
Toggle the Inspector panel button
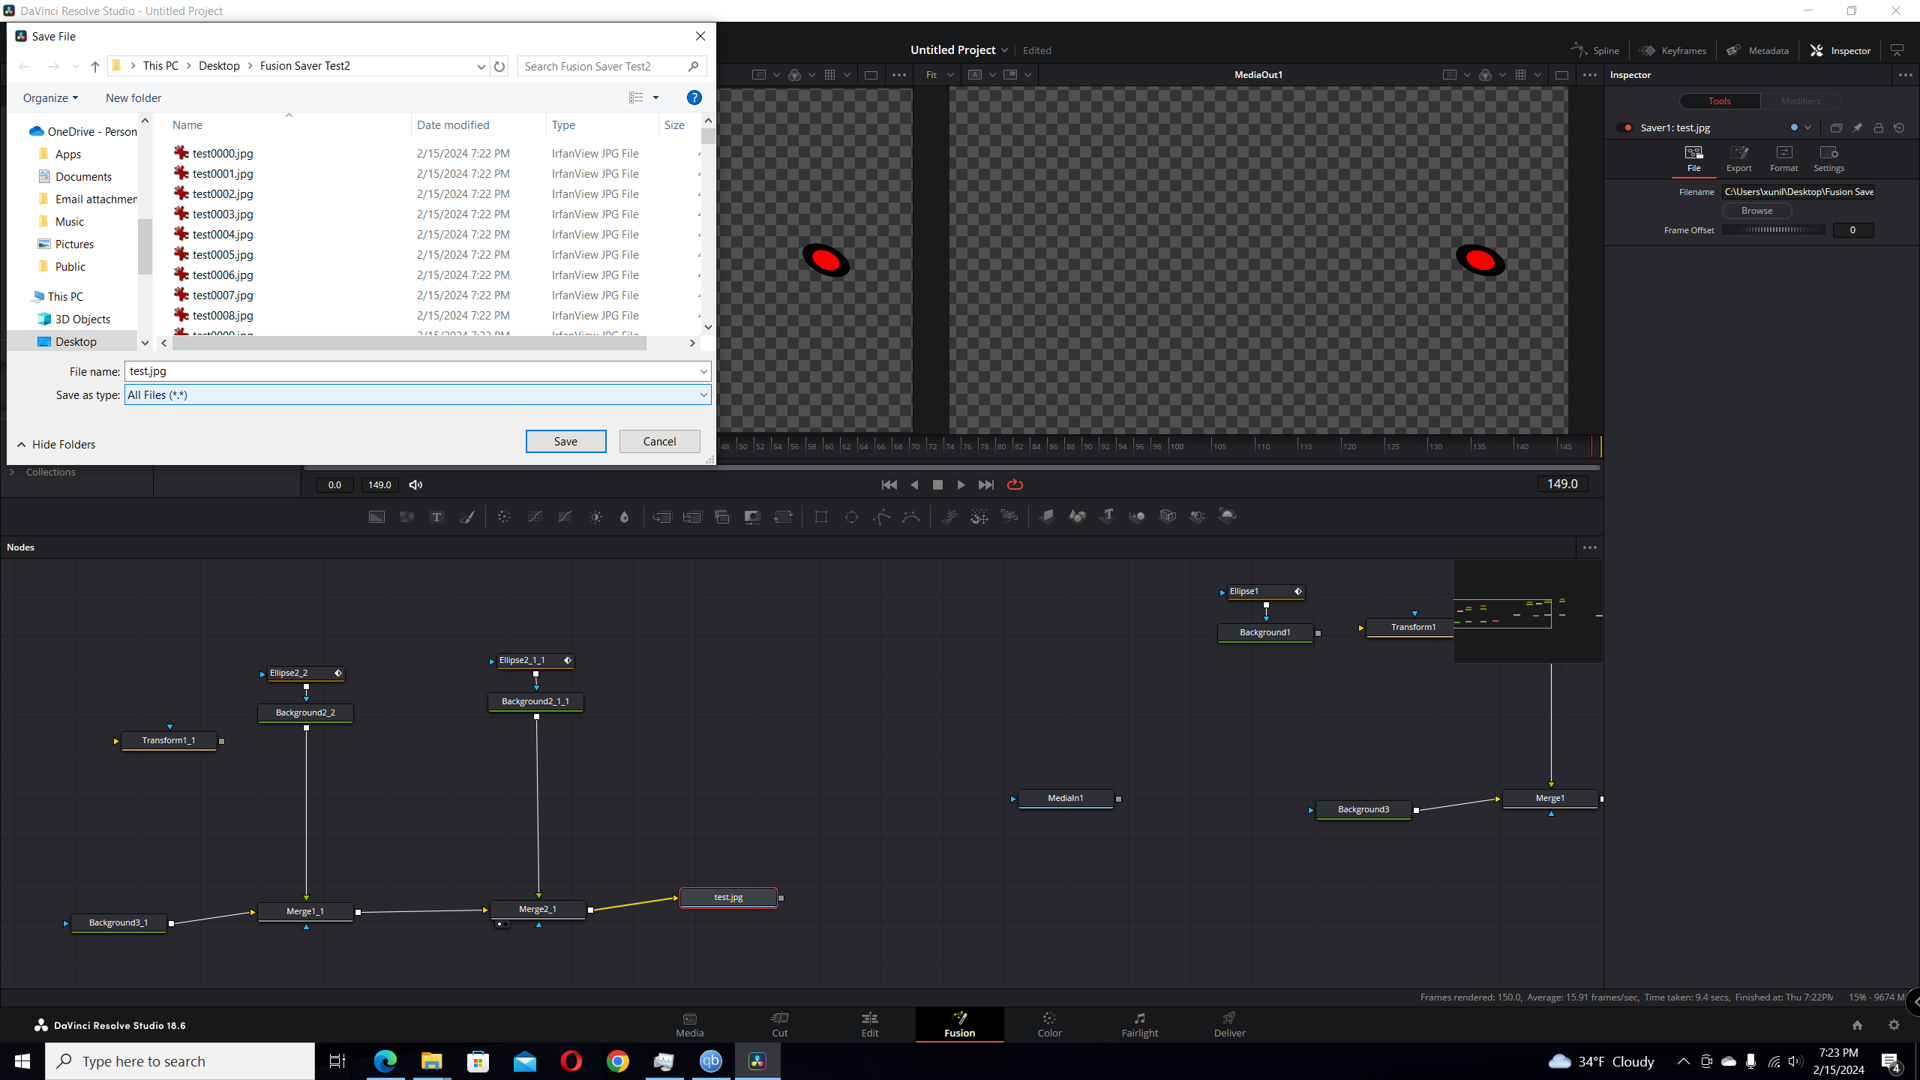[x=1840, y=50]
